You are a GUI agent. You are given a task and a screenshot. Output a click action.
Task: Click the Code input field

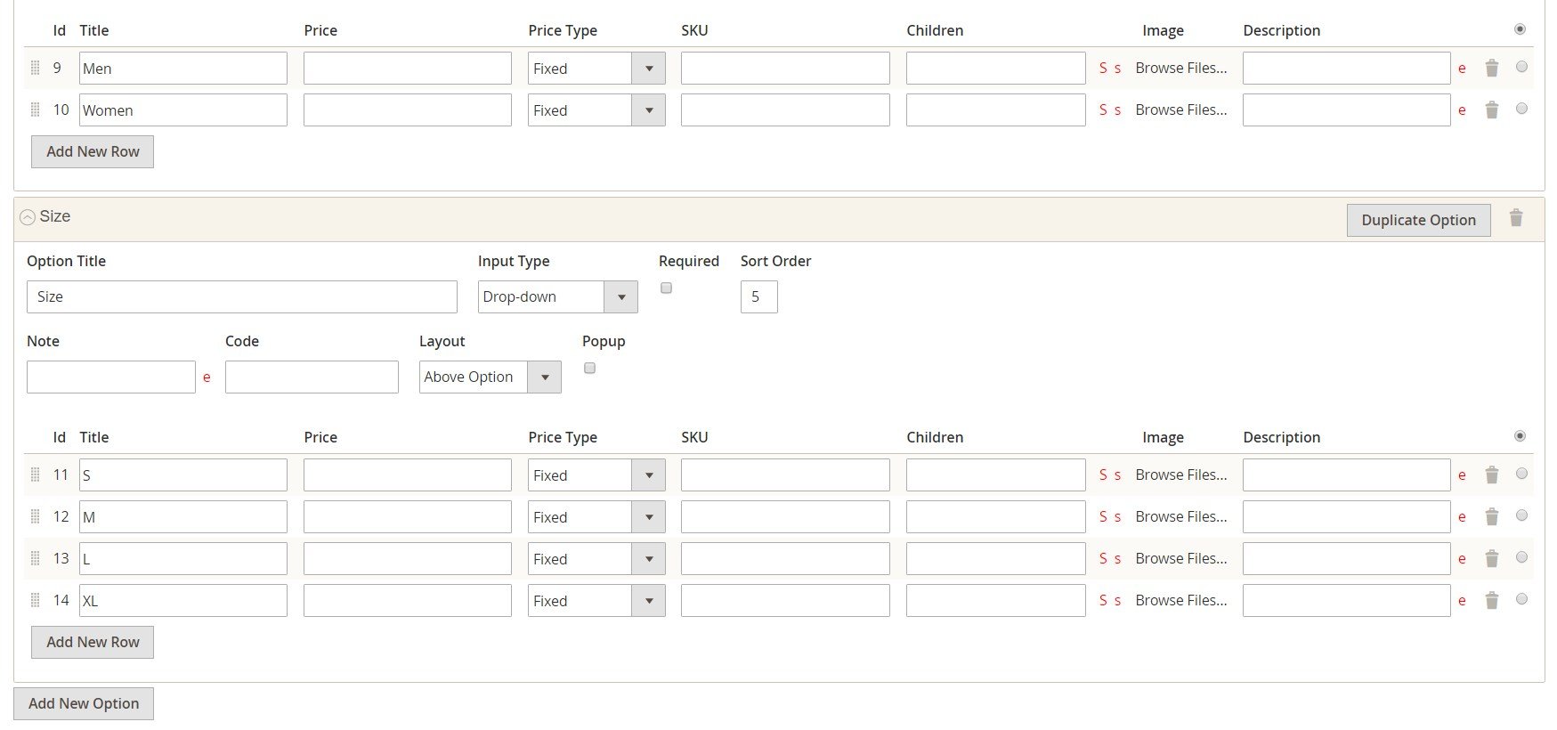pos(312,377)
